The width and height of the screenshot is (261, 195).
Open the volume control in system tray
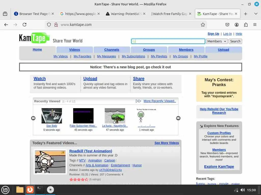point(243,190)
